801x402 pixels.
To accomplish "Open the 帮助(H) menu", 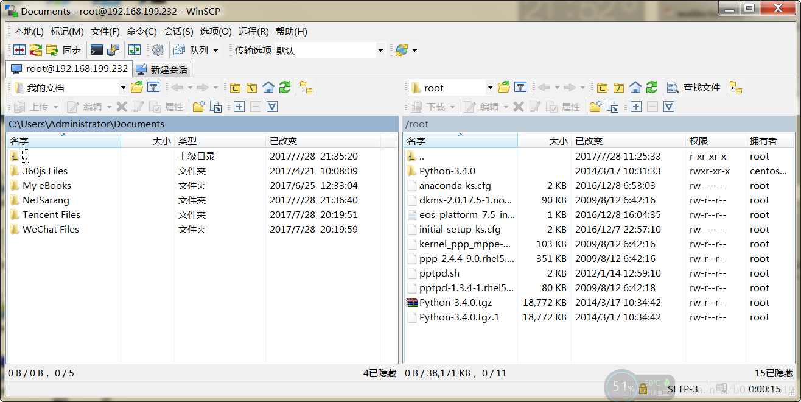I will click(292, 31).
